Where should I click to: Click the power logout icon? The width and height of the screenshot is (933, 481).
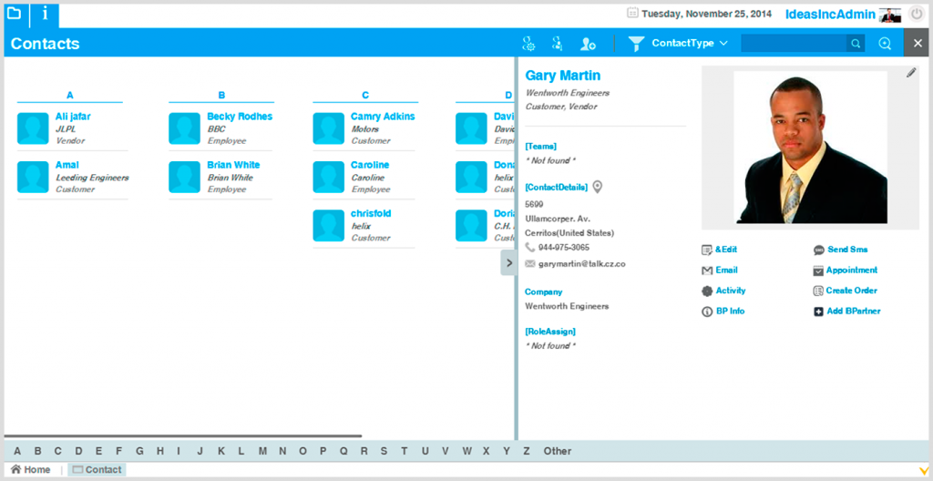pyautogui.click(x=916, y=15)
